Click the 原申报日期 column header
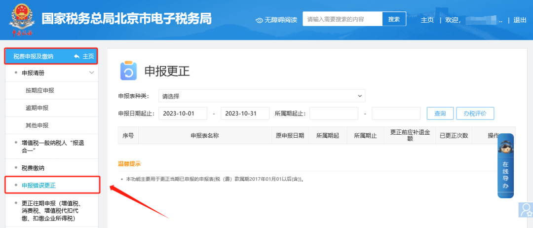This screenshot has height=228, width=533. coord(290,135)
